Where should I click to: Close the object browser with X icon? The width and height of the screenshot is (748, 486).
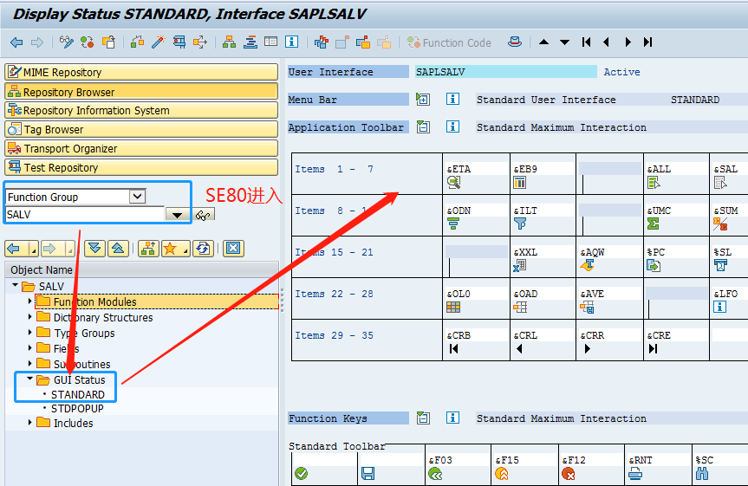pos(233,248)
